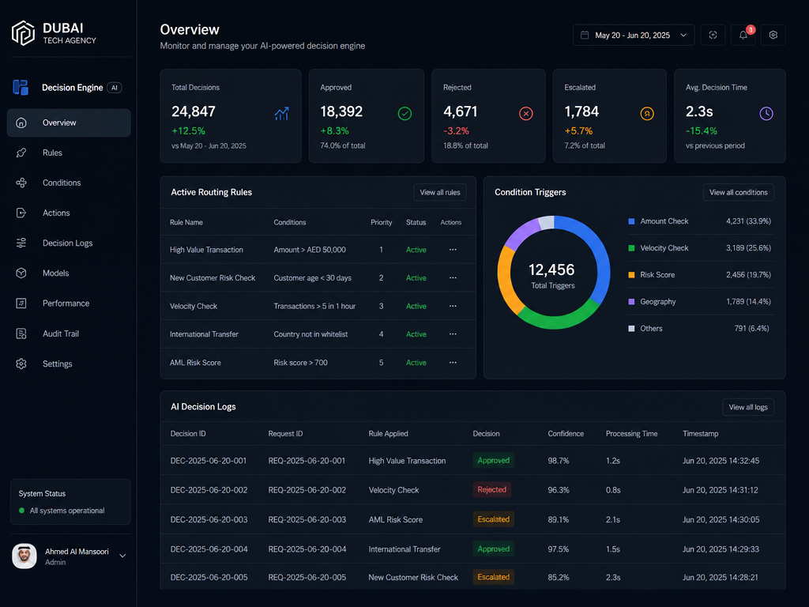
Task: Click the Dubai Tech Agency logo
Action: pos(23,33)
